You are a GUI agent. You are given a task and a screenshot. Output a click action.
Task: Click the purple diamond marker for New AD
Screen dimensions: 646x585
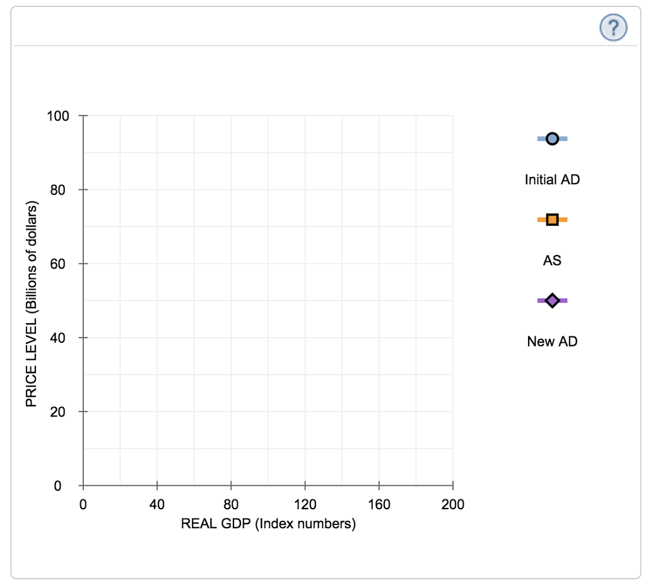point(552,300)
